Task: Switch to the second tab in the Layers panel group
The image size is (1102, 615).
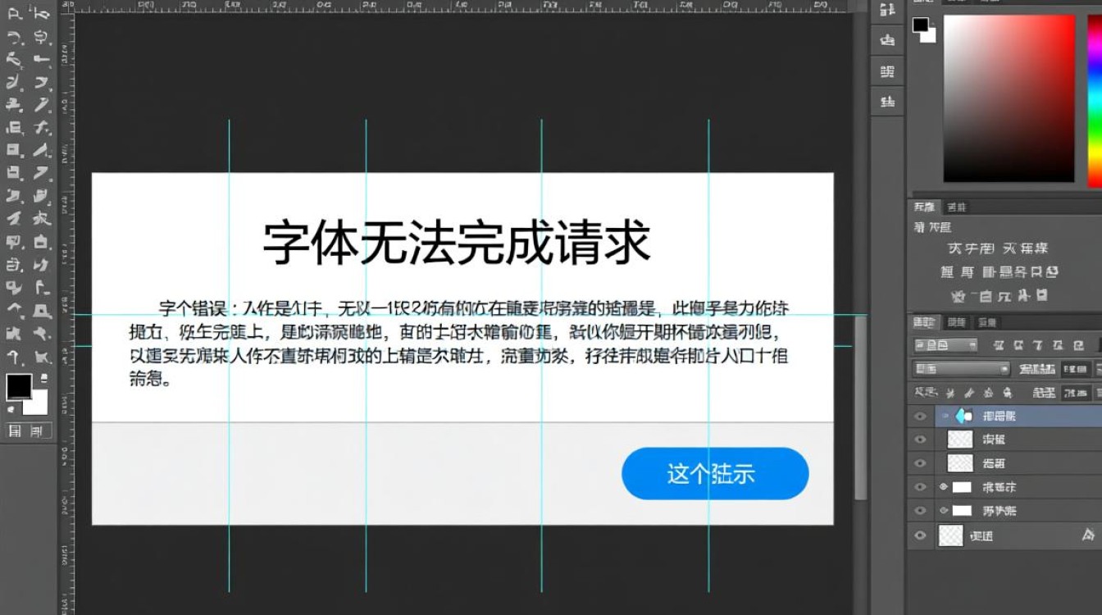Action: [956, 322]
